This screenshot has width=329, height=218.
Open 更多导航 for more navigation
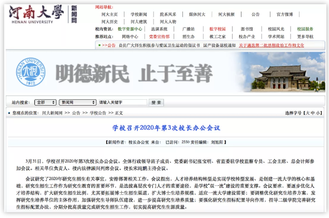305,37
